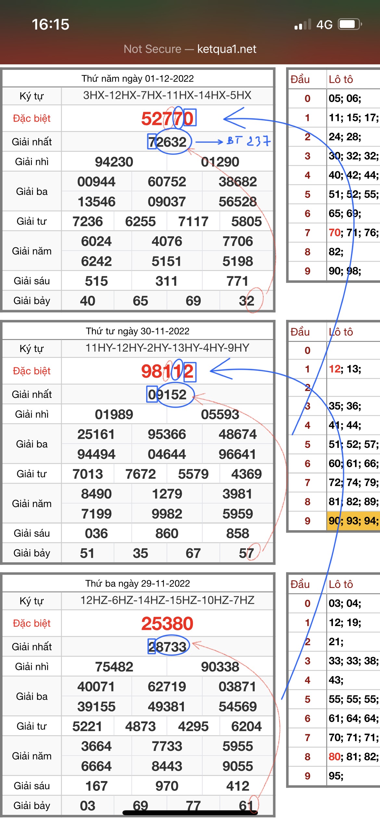This screenshot has width=380, height=823.
Task: Tap the 4G network indicator
Action: [x=324, y=25]
